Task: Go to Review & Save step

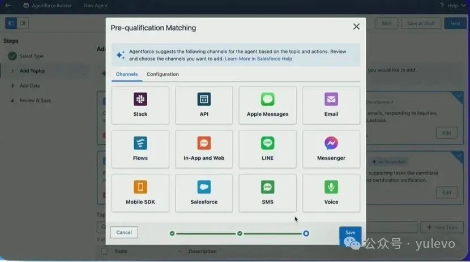Action: (35, 101)
